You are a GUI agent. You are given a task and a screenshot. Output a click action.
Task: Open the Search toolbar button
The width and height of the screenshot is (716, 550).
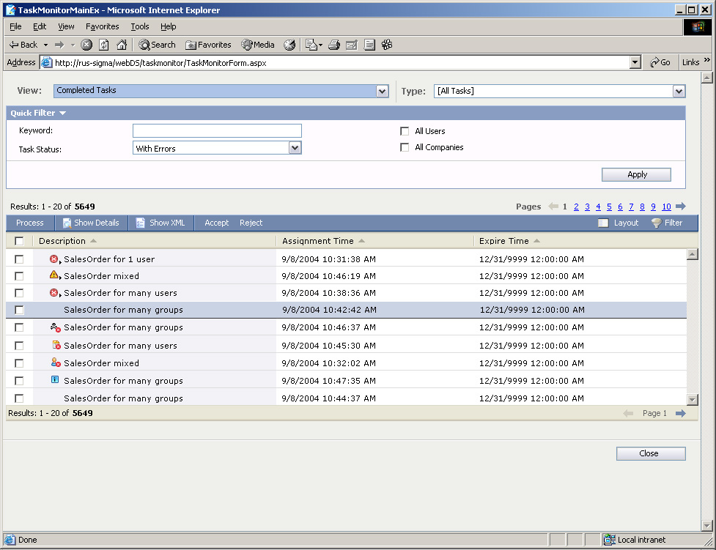coord(157,45)
